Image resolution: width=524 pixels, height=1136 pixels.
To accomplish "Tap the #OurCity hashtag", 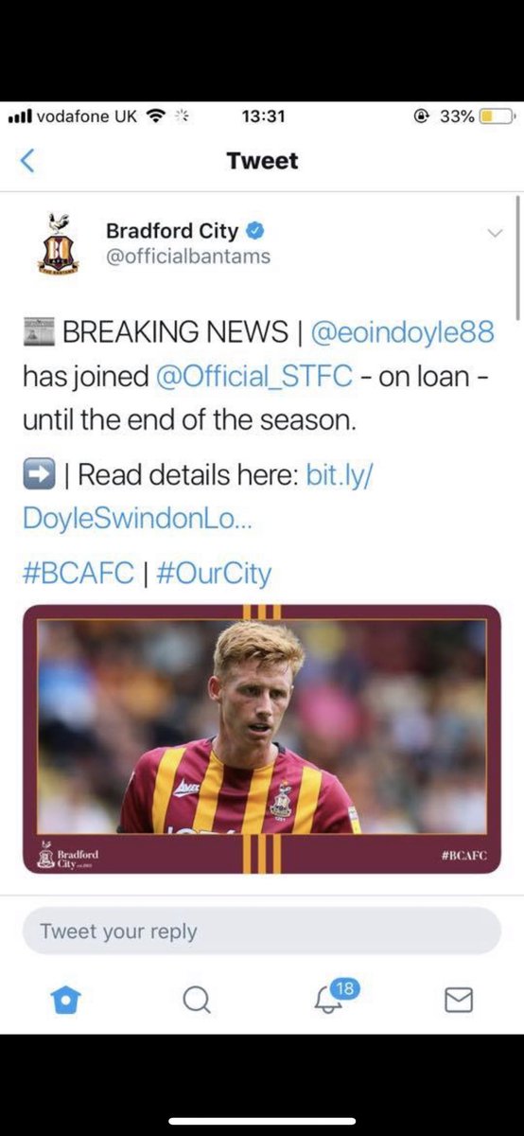I will point(211,574).
